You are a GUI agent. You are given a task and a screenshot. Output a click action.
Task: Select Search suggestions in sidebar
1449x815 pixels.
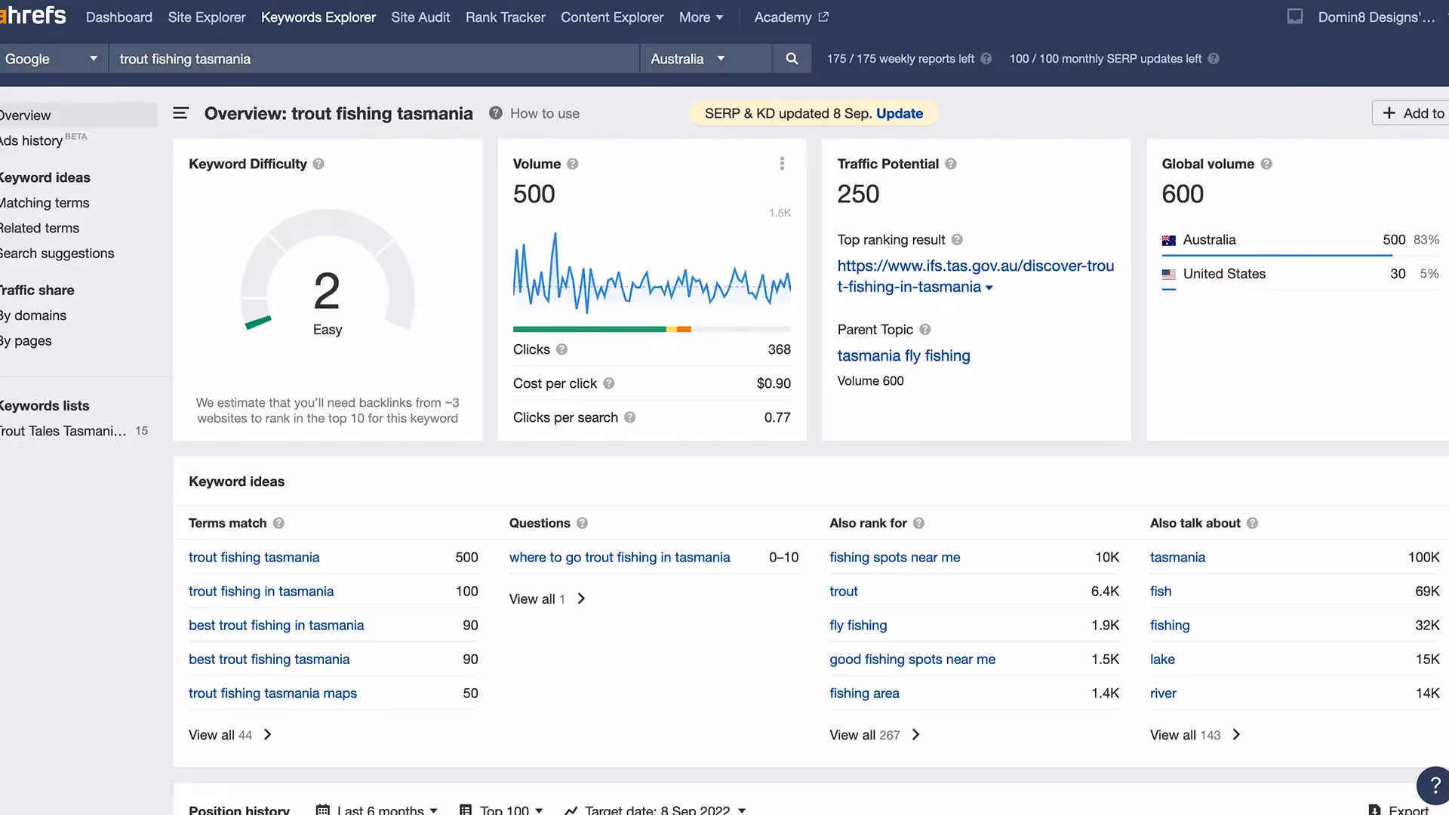click(x=57, y=254)
